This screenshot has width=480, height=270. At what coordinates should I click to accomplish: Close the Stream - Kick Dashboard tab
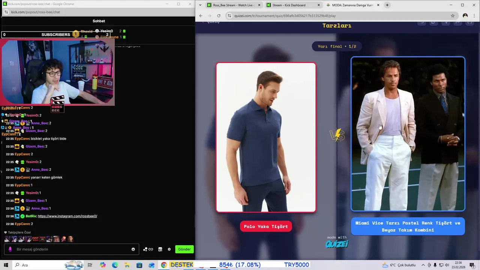[319, 5]
